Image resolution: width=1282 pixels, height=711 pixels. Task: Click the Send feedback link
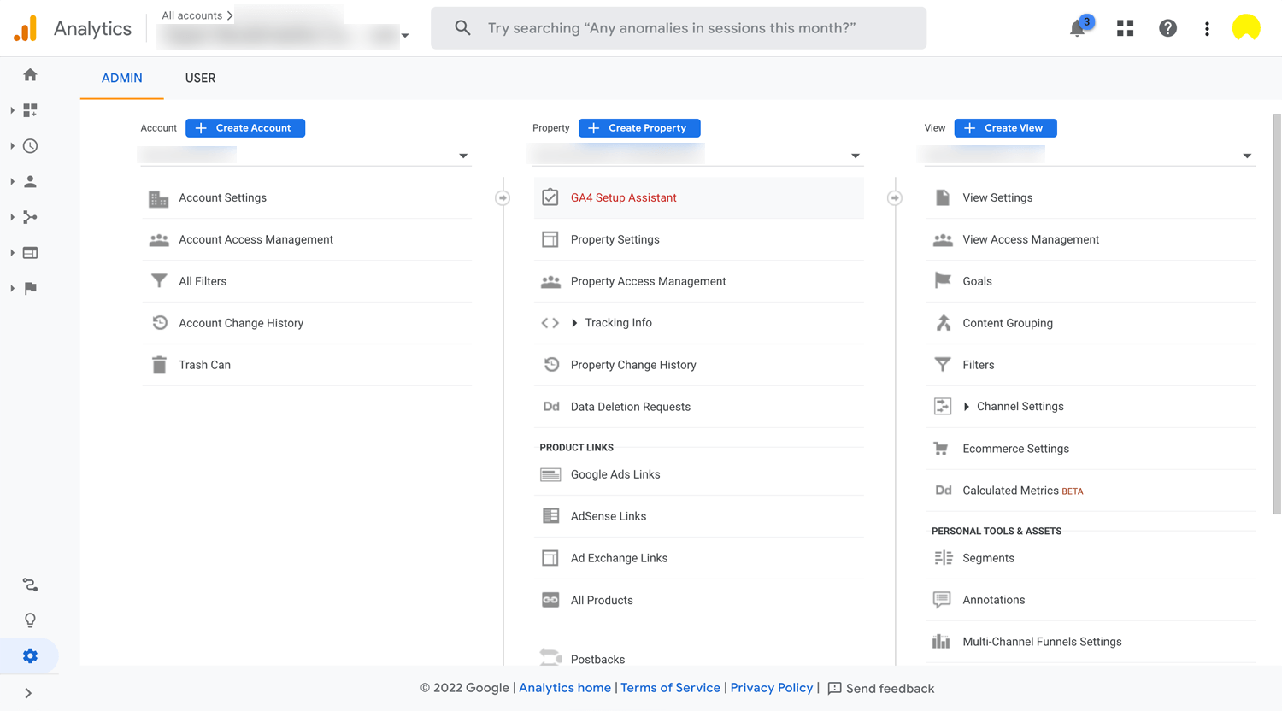(881, 689)
